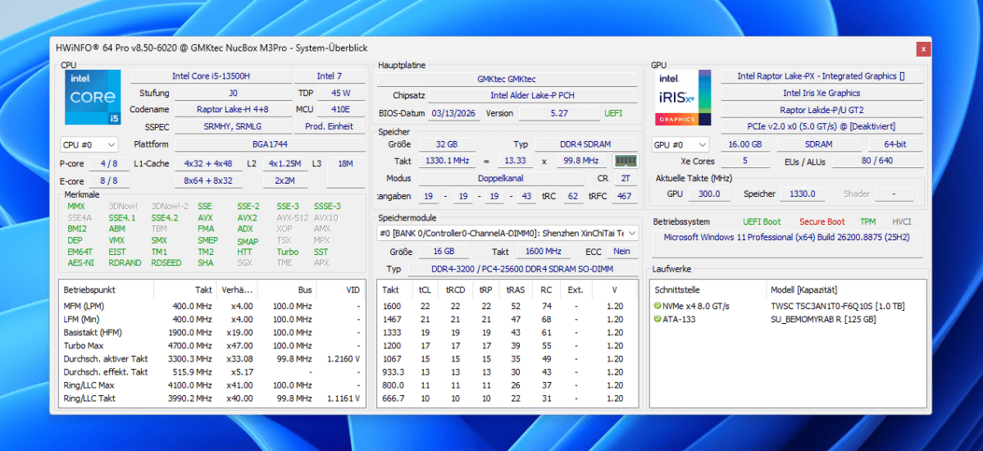Close the System-Überblick window
The width and height of the screenshot is (983, 451).
(x=922, y=48)
